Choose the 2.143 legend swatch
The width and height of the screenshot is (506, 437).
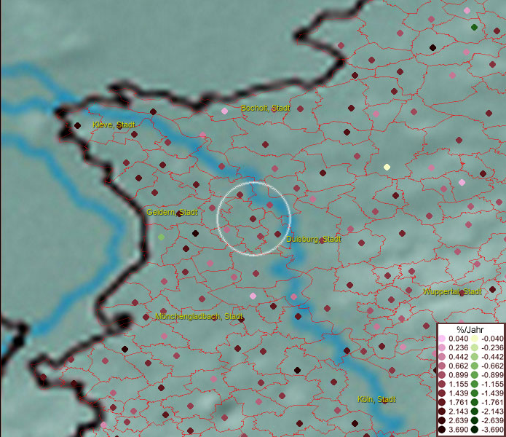tap(442, 412)
